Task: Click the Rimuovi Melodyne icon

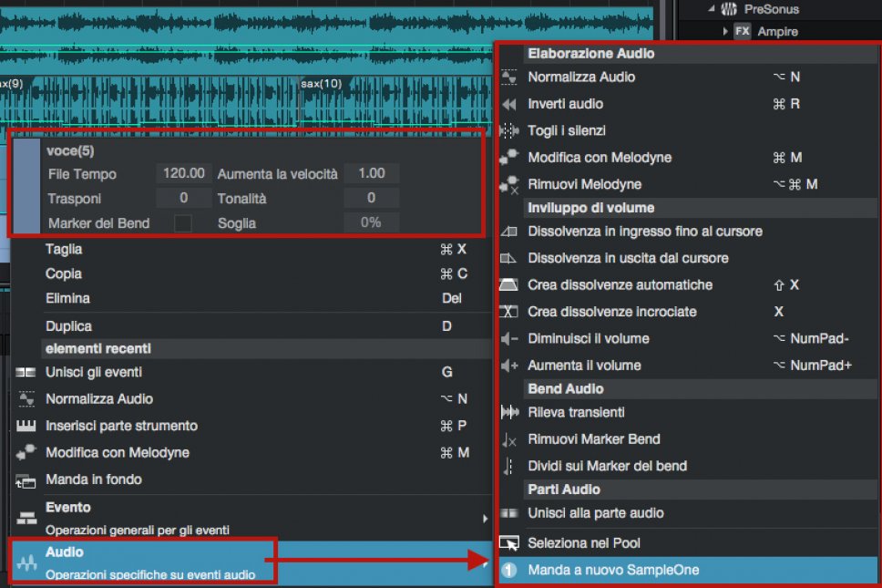Action: [509, 184]
